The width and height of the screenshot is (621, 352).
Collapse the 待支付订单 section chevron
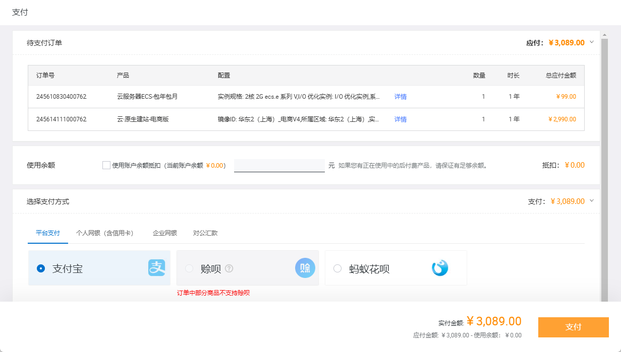(x=592, y=42)
